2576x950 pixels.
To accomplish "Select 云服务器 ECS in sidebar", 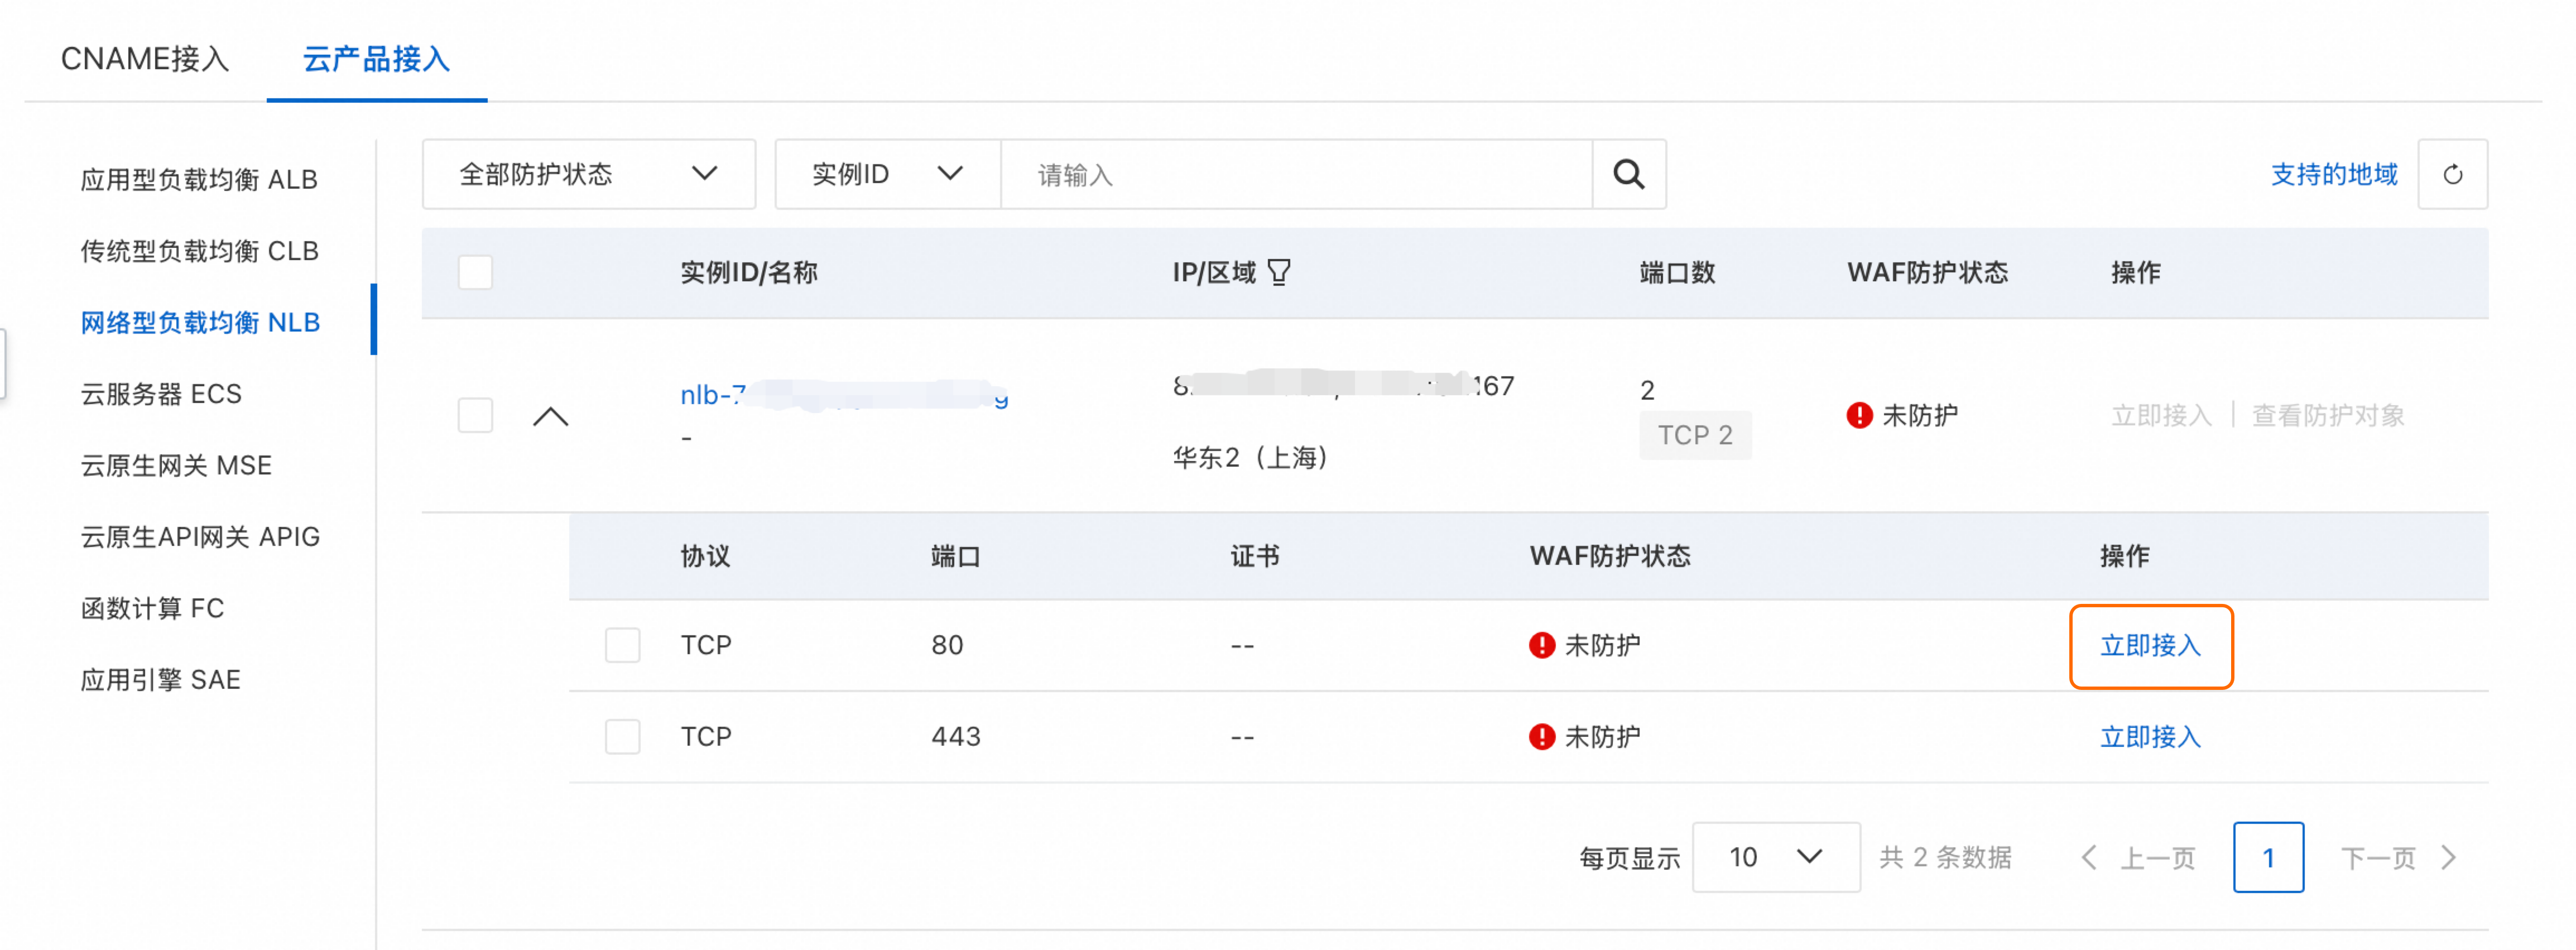I will [161, 394].
